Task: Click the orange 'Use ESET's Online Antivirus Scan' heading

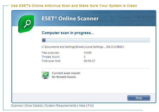Action: 74,6
